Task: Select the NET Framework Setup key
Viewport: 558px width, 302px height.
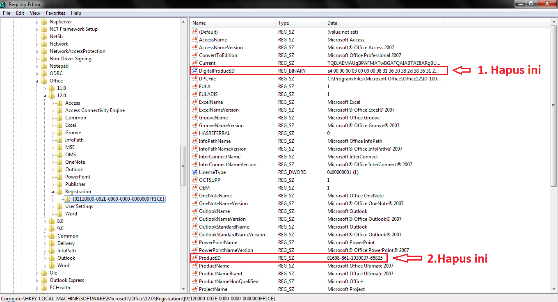Action: (73, 29)
